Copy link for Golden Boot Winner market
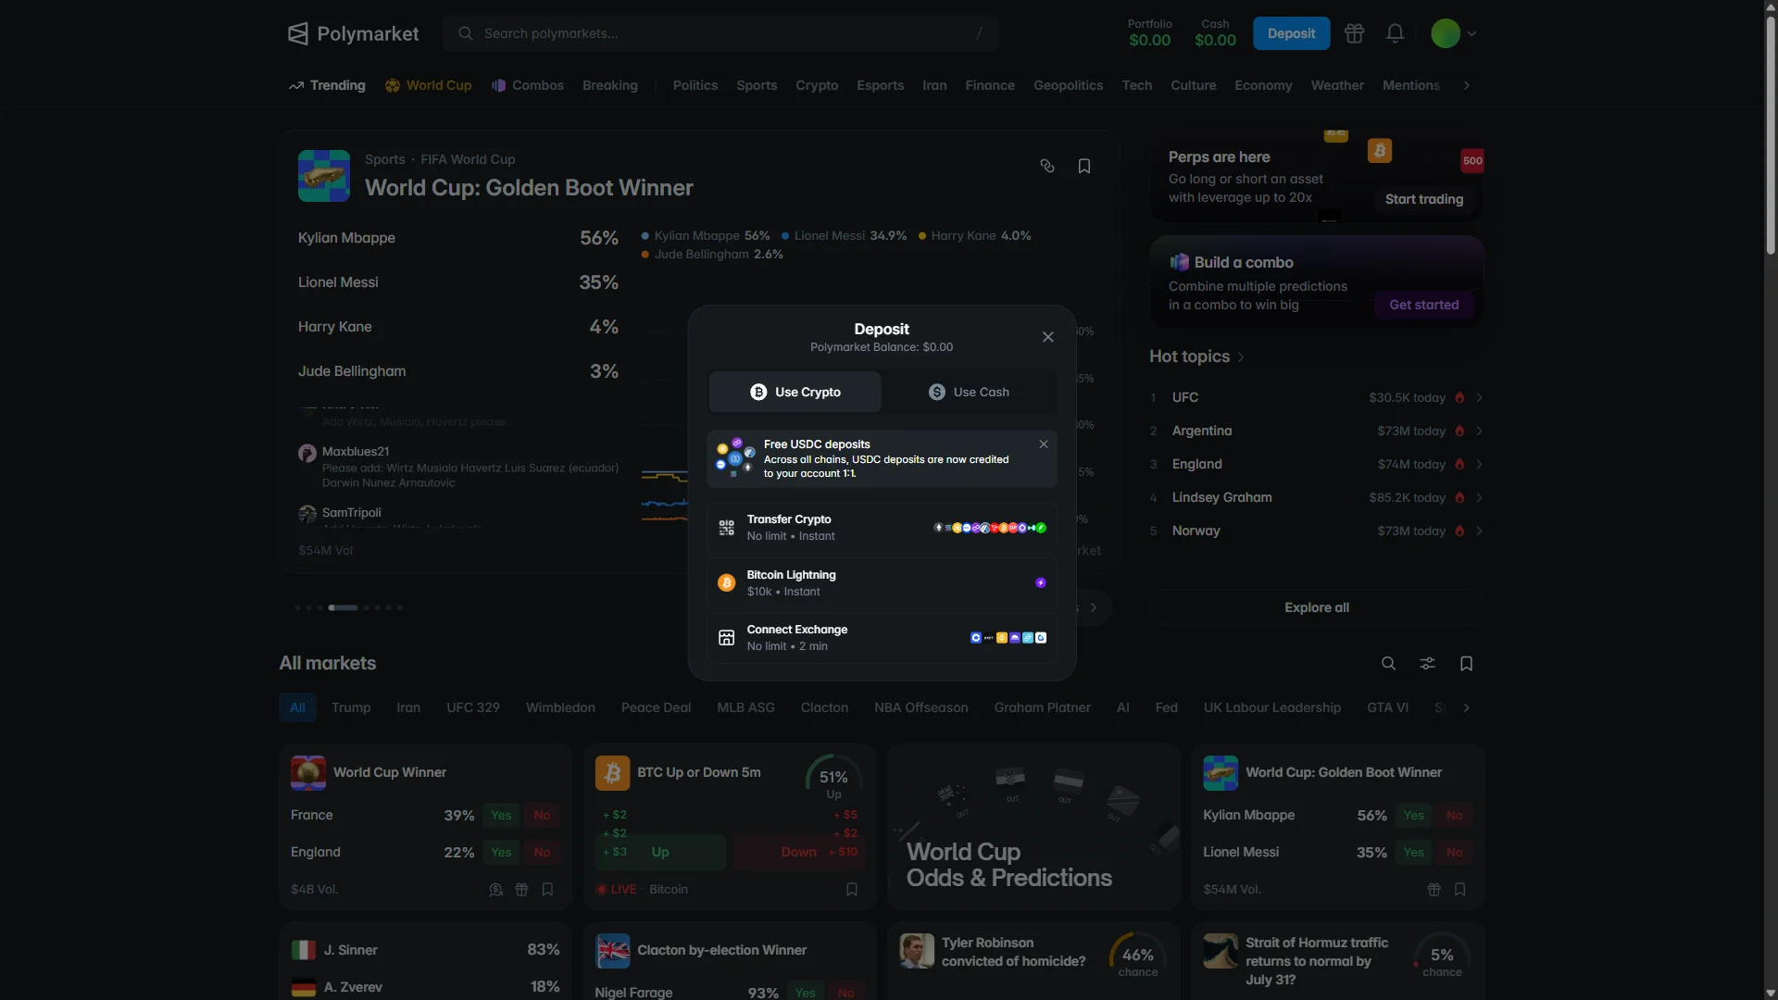The width and height of the screenshot is (1778, 1000). coord(1046,166)
